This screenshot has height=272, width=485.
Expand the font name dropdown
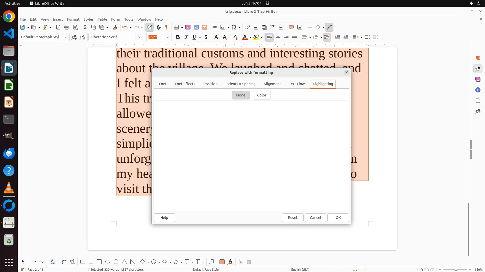tap(140, 37)
